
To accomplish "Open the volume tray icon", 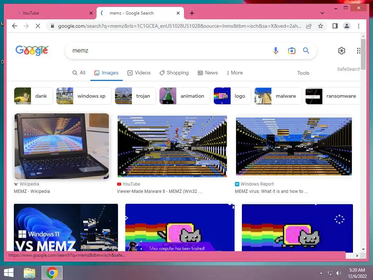I will [x=338, y=273].
